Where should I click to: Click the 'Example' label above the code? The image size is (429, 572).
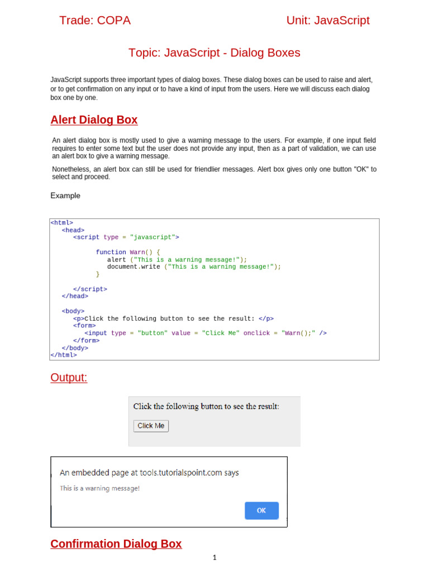coord(65,196)
